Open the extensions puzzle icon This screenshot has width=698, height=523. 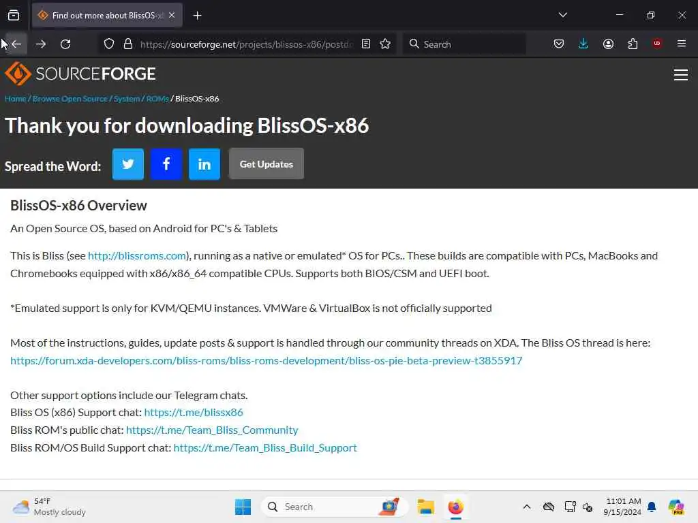click(x=633, y=44)
